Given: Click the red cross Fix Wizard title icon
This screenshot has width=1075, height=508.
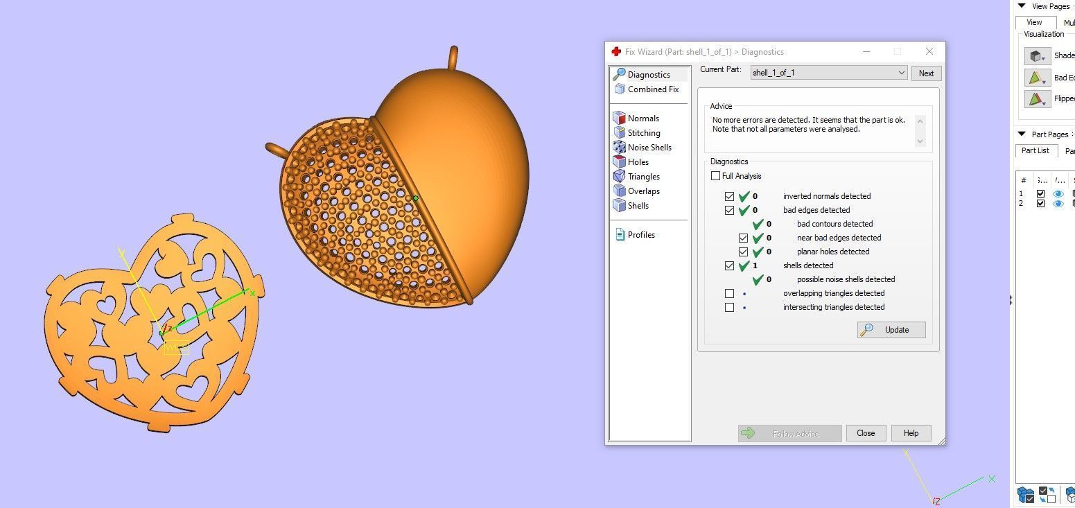Looking at the screenshot, I should point(616,52).
